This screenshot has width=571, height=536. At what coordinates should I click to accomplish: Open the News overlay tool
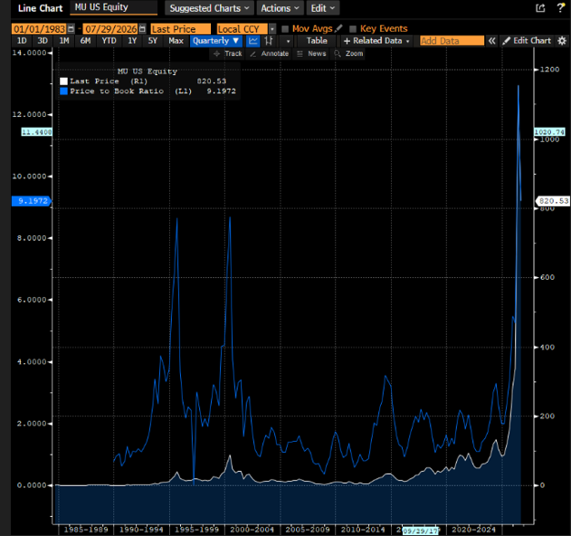pos(311,53)
